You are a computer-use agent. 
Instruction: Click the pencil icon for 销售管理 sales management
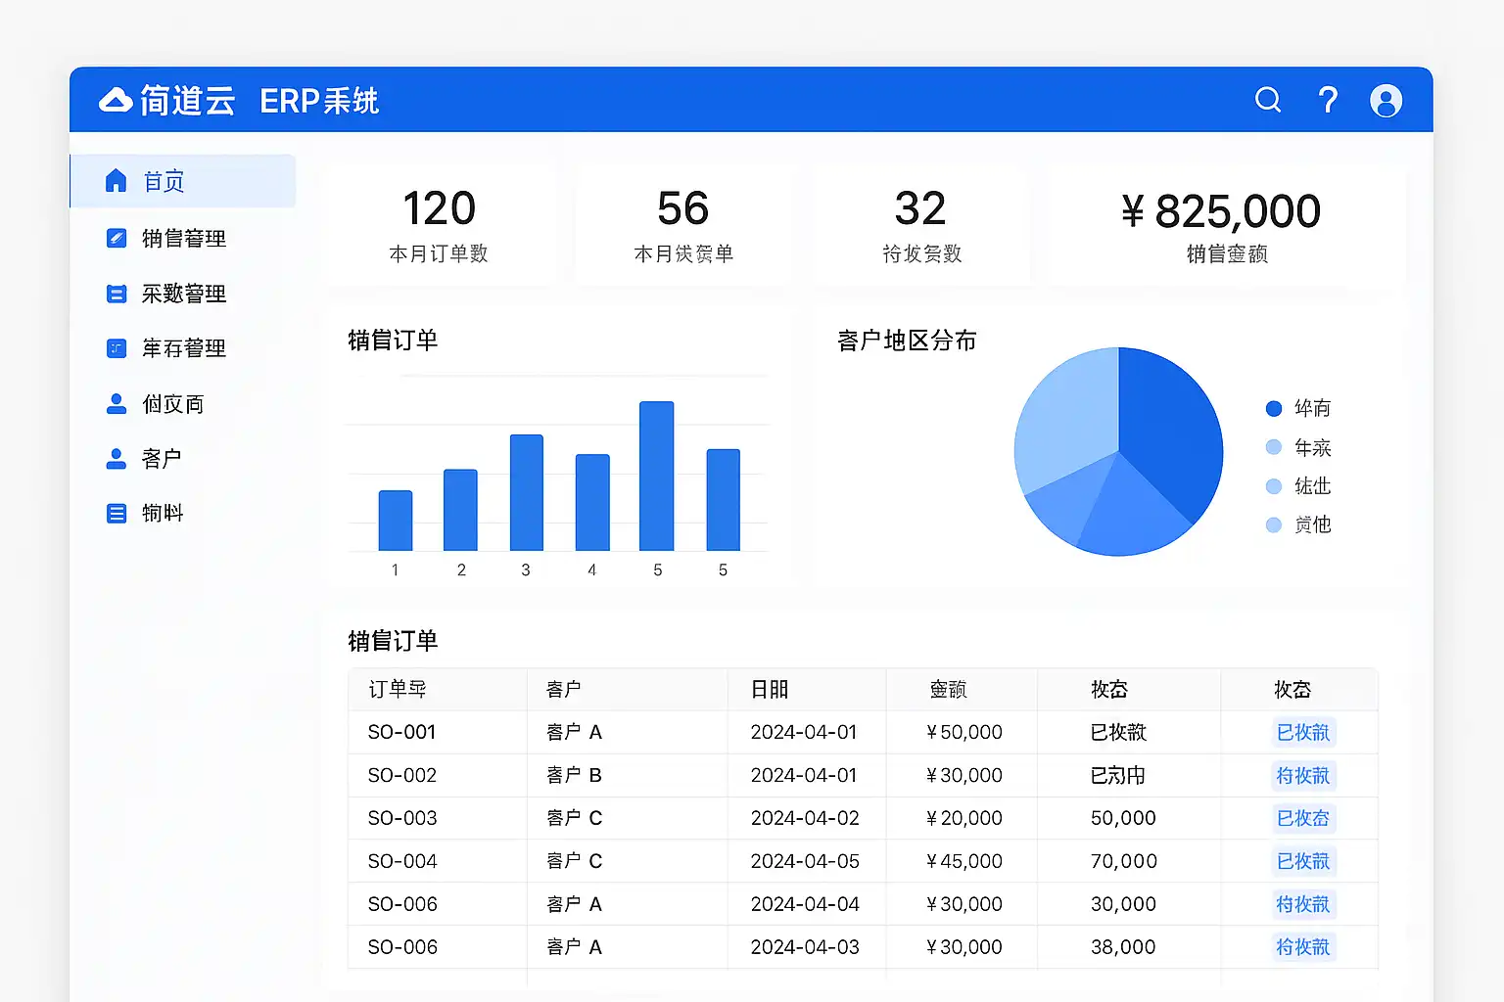[116, 238]
